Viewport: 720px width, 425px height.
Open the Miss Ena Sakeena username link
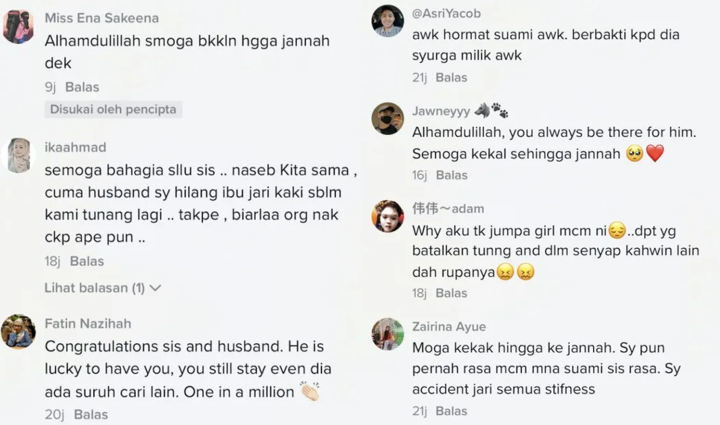click(101, 19)
